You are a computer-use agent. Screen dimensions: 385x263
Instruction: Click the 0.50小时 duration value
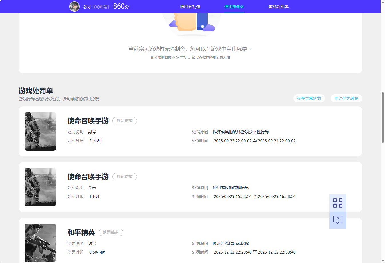97,252
